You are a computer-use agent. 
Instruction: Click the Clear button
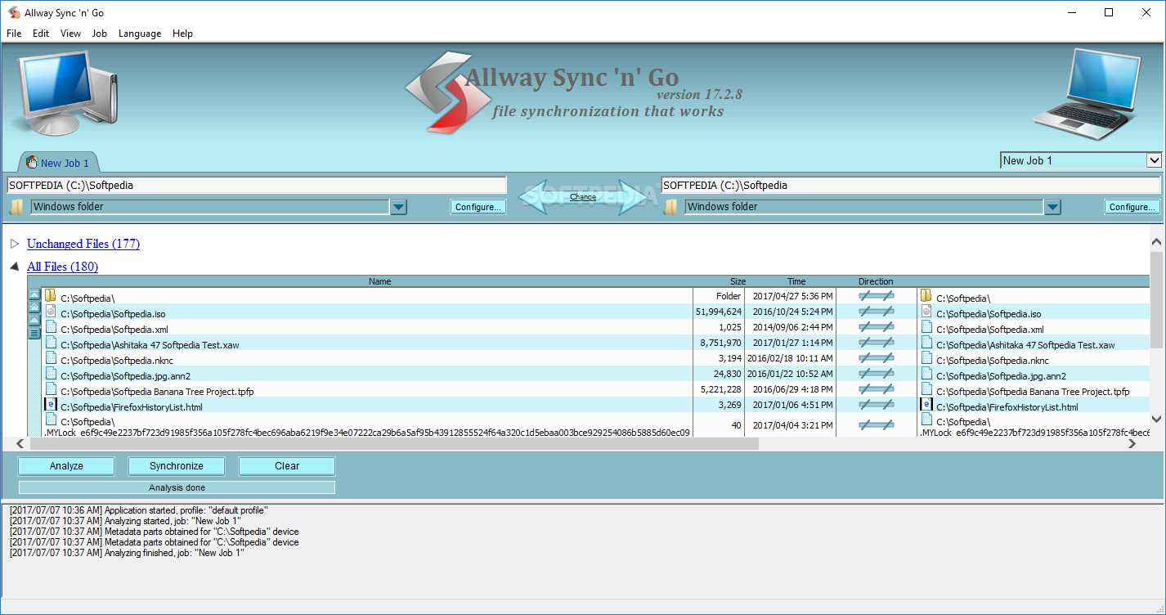tap(287, 466)
